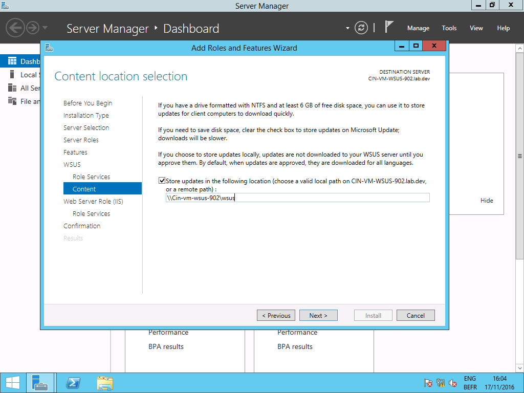Click network status tray icon
524x393 pixels.
pos(441,383)
